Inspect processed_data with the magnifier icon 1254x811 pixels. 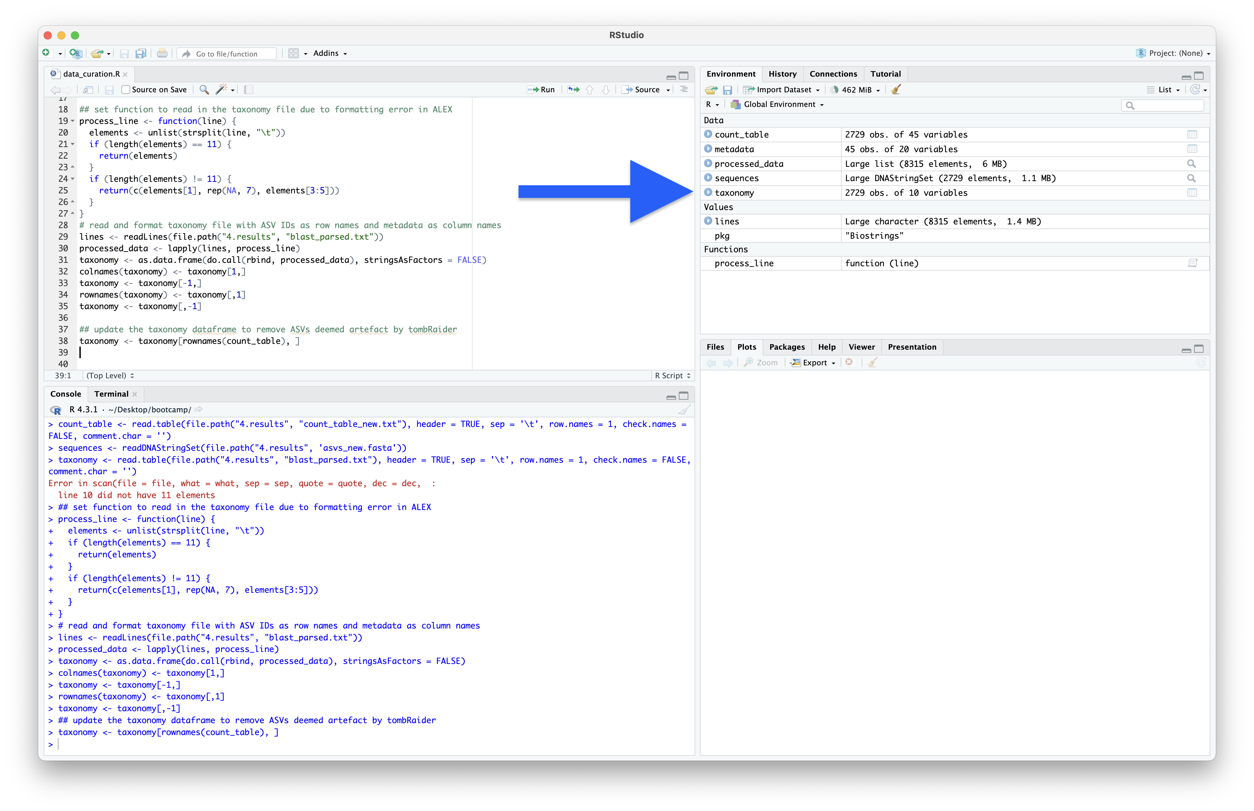pos(1191,164)
